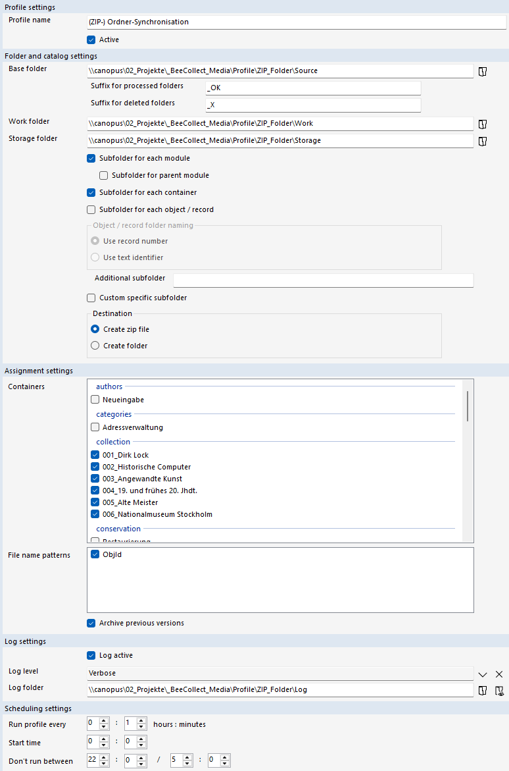This screenshot has width=509, height=771.
Task: Enable Subfolder for parent module
Action: pyautogui.click(x=104, y=176)
